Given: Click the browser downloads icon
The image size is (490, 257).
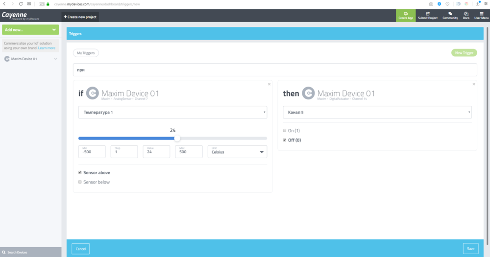Looking at the screenshot, I should 478,4.
